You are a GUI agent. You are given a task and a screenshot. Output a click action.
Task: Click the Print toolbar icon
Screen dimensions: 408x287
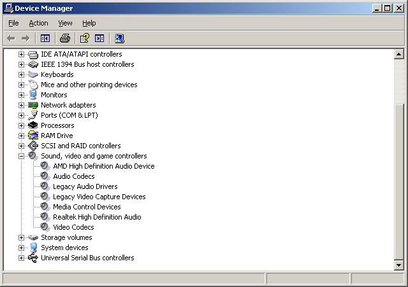[x=65, y=38]
